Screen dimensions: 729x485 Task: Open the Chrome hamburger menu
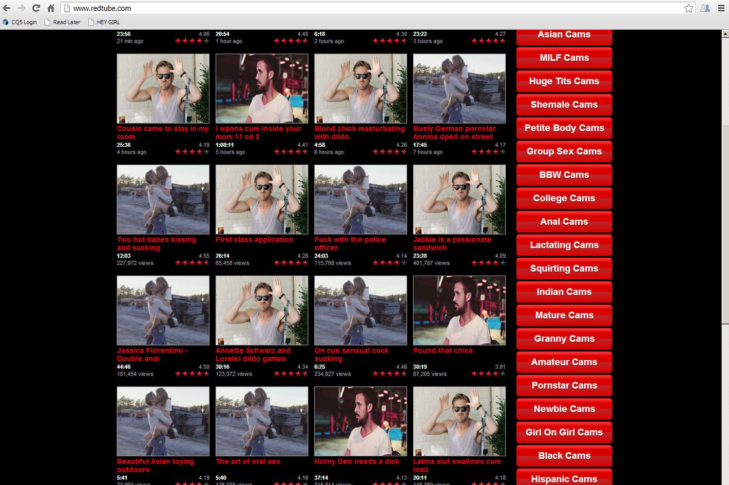click(x=721, y=8)
